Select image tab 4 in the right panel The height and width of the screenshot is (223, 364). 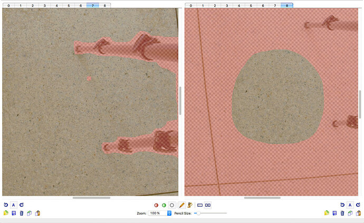239,6
